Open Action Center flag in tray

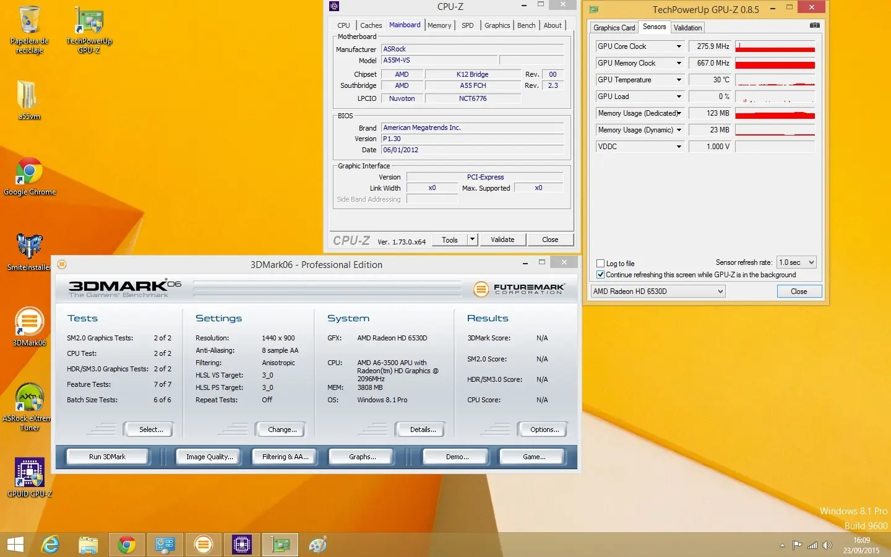click(x=798, y=545)
